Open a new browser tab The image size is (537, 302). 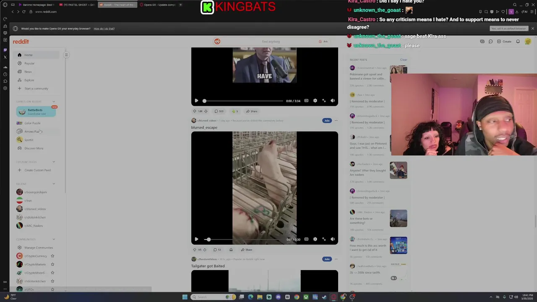click(180, 5)
